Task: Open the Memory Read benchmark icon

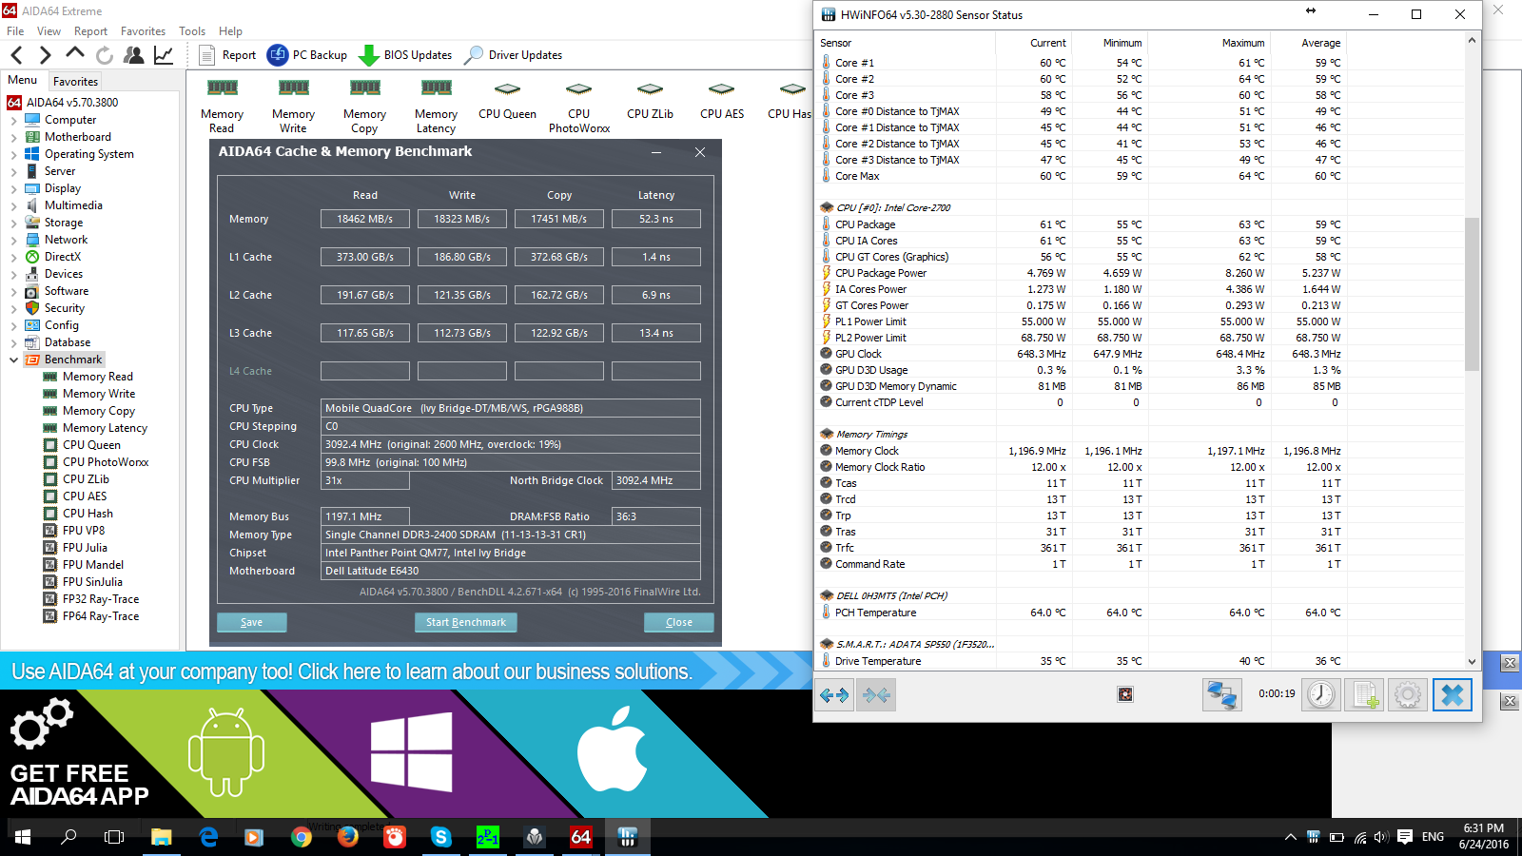Action: [x=222, y=106]
